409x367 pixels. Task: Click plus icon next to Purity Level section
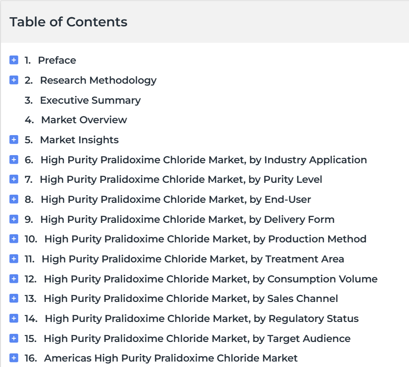pyautogui.click(x=14, y=179)
